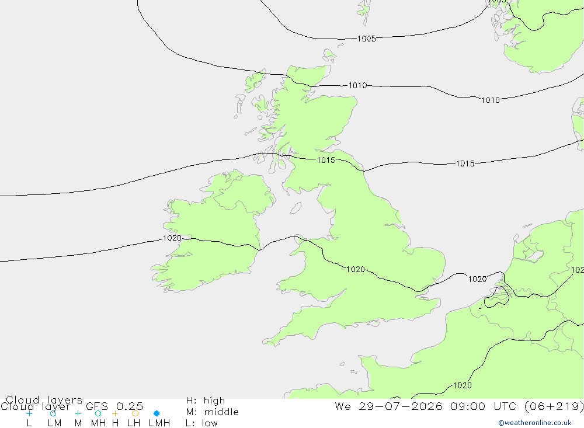
Task: Click the 'LH' legend label
Action: 133,423
